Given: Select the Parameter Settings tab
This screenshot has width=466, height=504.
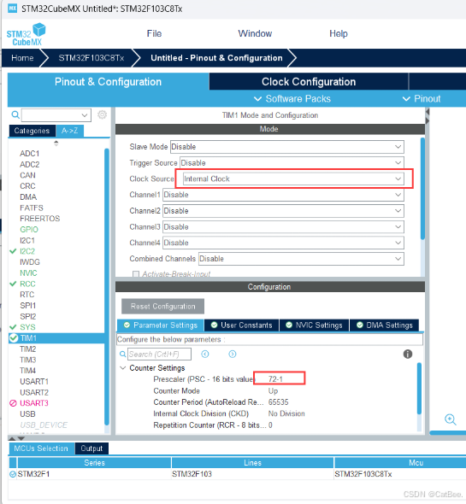Looking at the screenshot, I should pyautogui.click(x=161, y=325).
